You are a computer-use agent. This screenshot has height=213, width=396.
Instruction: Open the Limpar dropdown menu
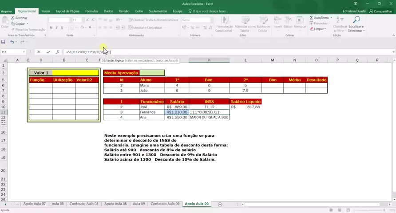tap(319, 29)
